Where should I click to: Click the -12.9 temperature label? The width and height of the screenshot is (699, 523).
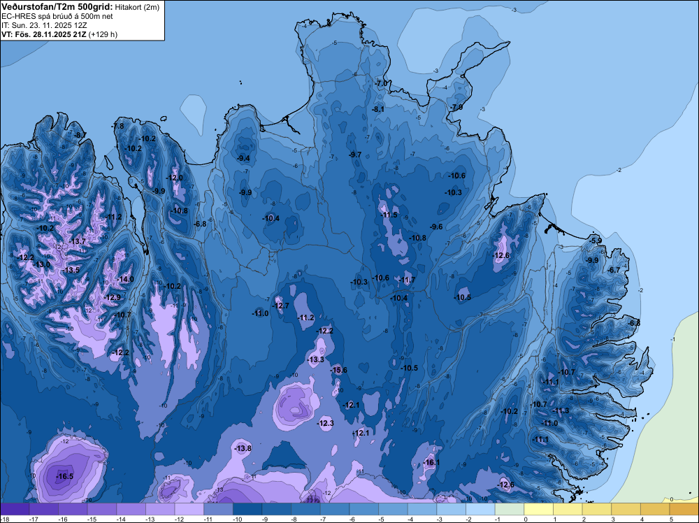tap(113, 297)
